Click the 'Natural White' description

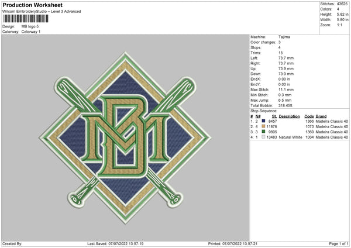pos(291,137)
